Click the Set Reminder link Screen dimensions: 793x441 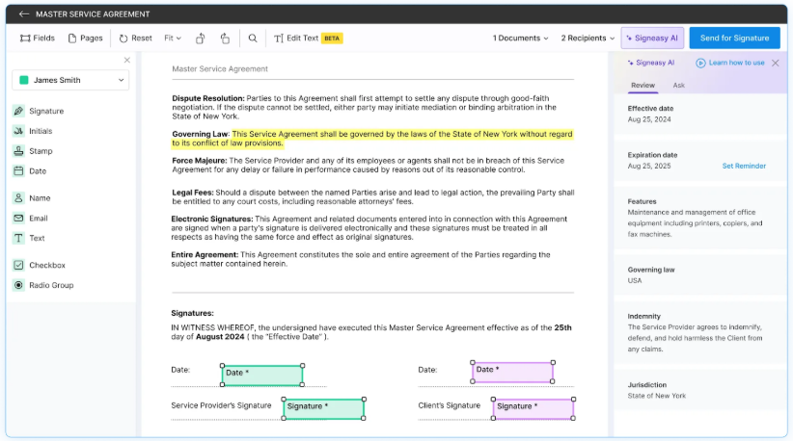tap(744, 166)
